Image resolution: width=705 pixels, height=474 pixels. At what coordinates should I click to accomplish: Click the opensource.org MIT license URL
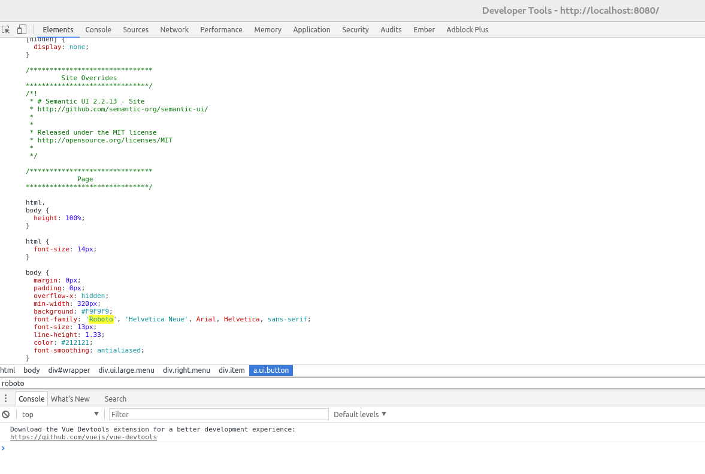[105, 140]
